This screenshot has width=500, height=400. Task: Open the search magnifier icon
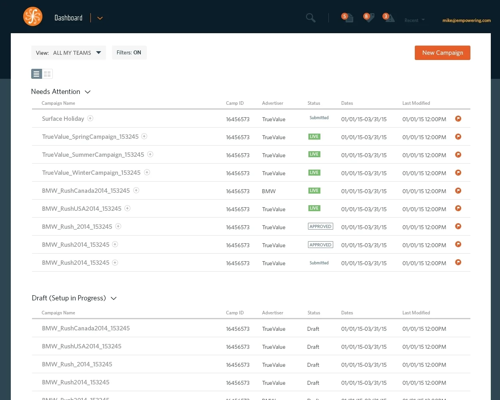(310, 18)
